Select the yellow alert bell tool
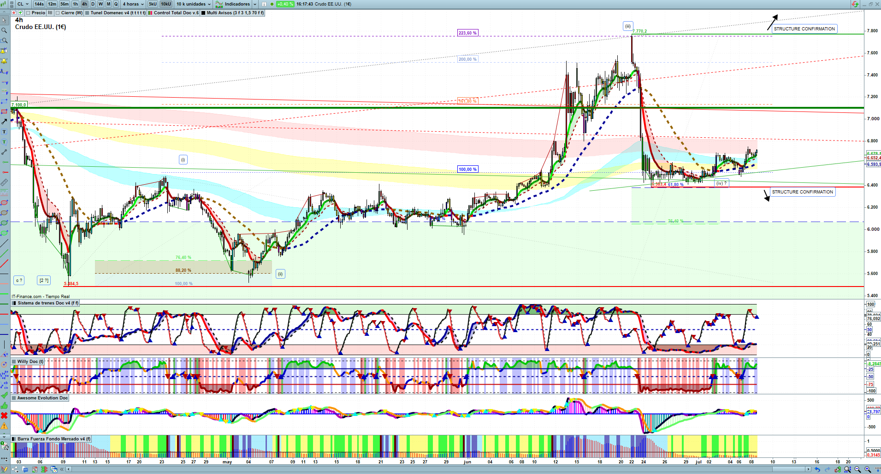Viewport: 881px width, 474px height. click(x=4, y=61)
